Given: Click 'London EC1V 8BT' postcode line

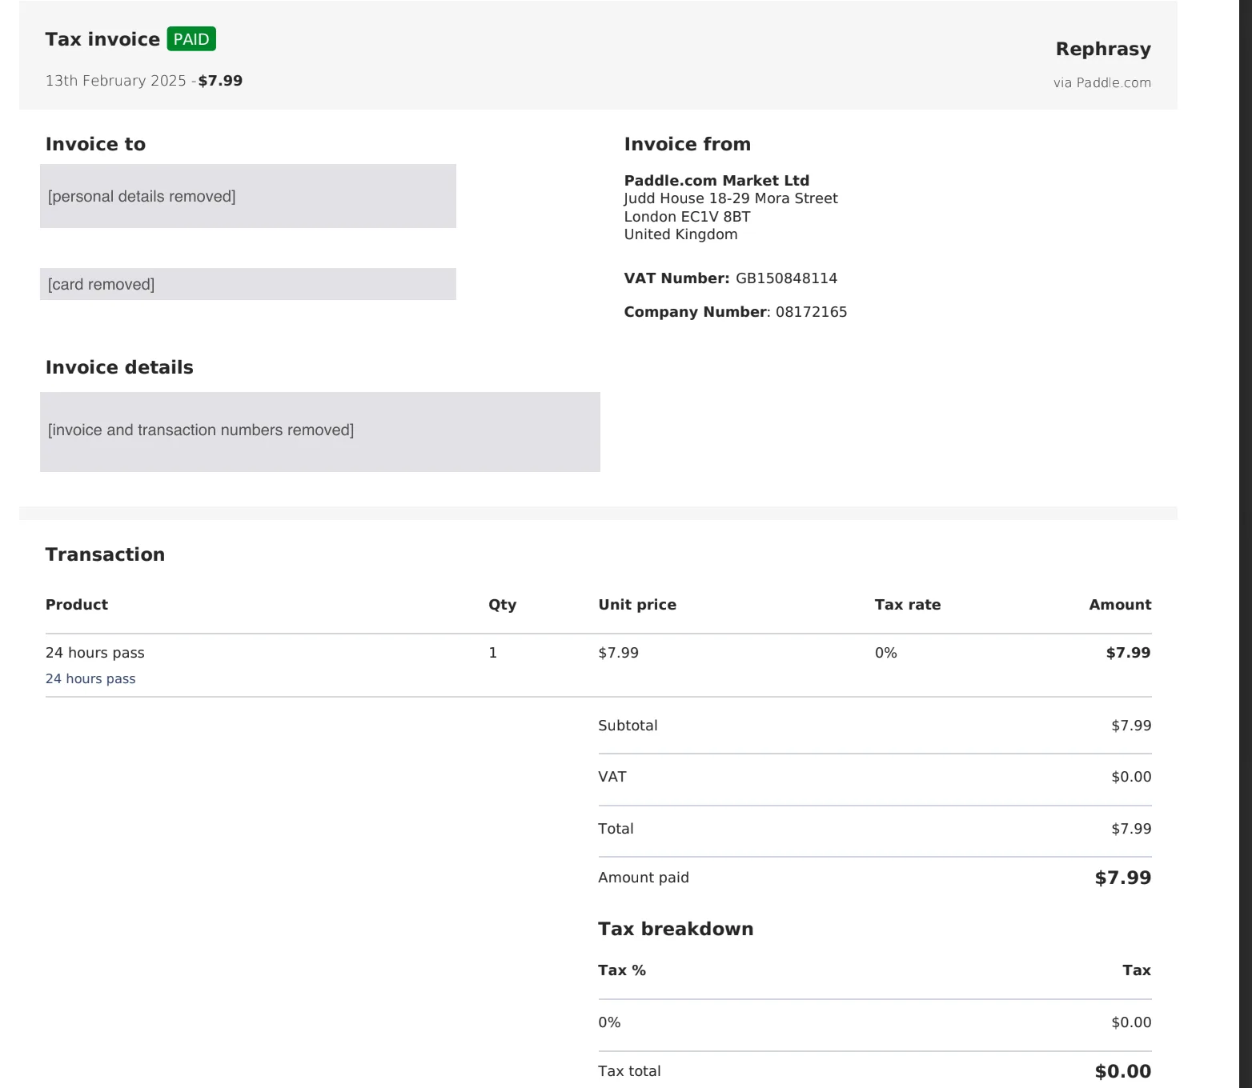Looking at the screenshot, I should tap(688, 217).
